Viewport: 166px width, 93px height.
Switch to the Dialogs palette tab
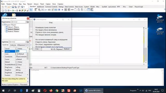(61, 7)
